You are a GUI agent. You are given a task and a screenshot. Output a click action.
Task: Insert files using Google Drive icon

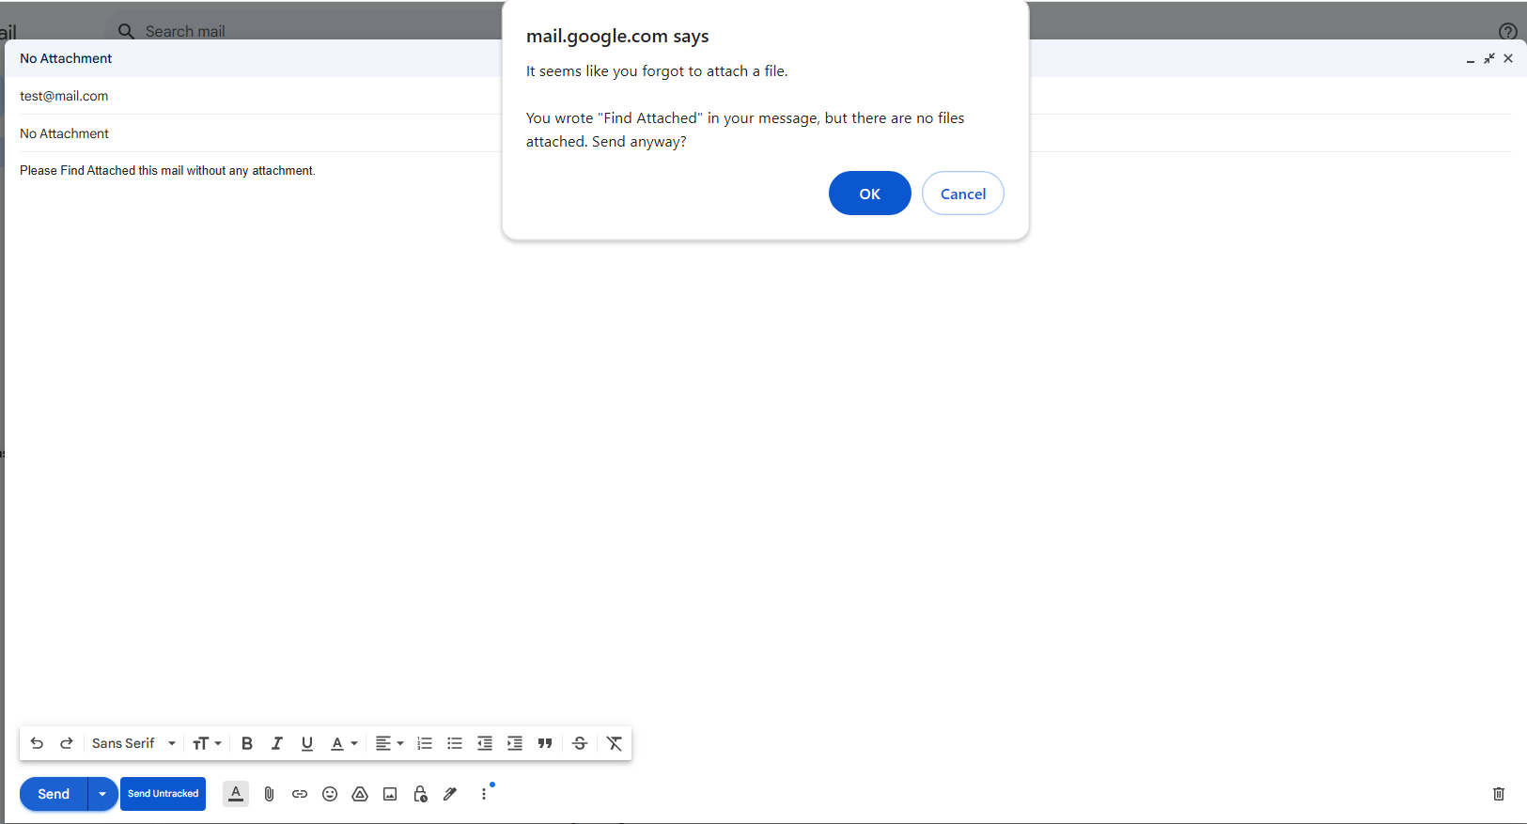(x=360, y=794)
